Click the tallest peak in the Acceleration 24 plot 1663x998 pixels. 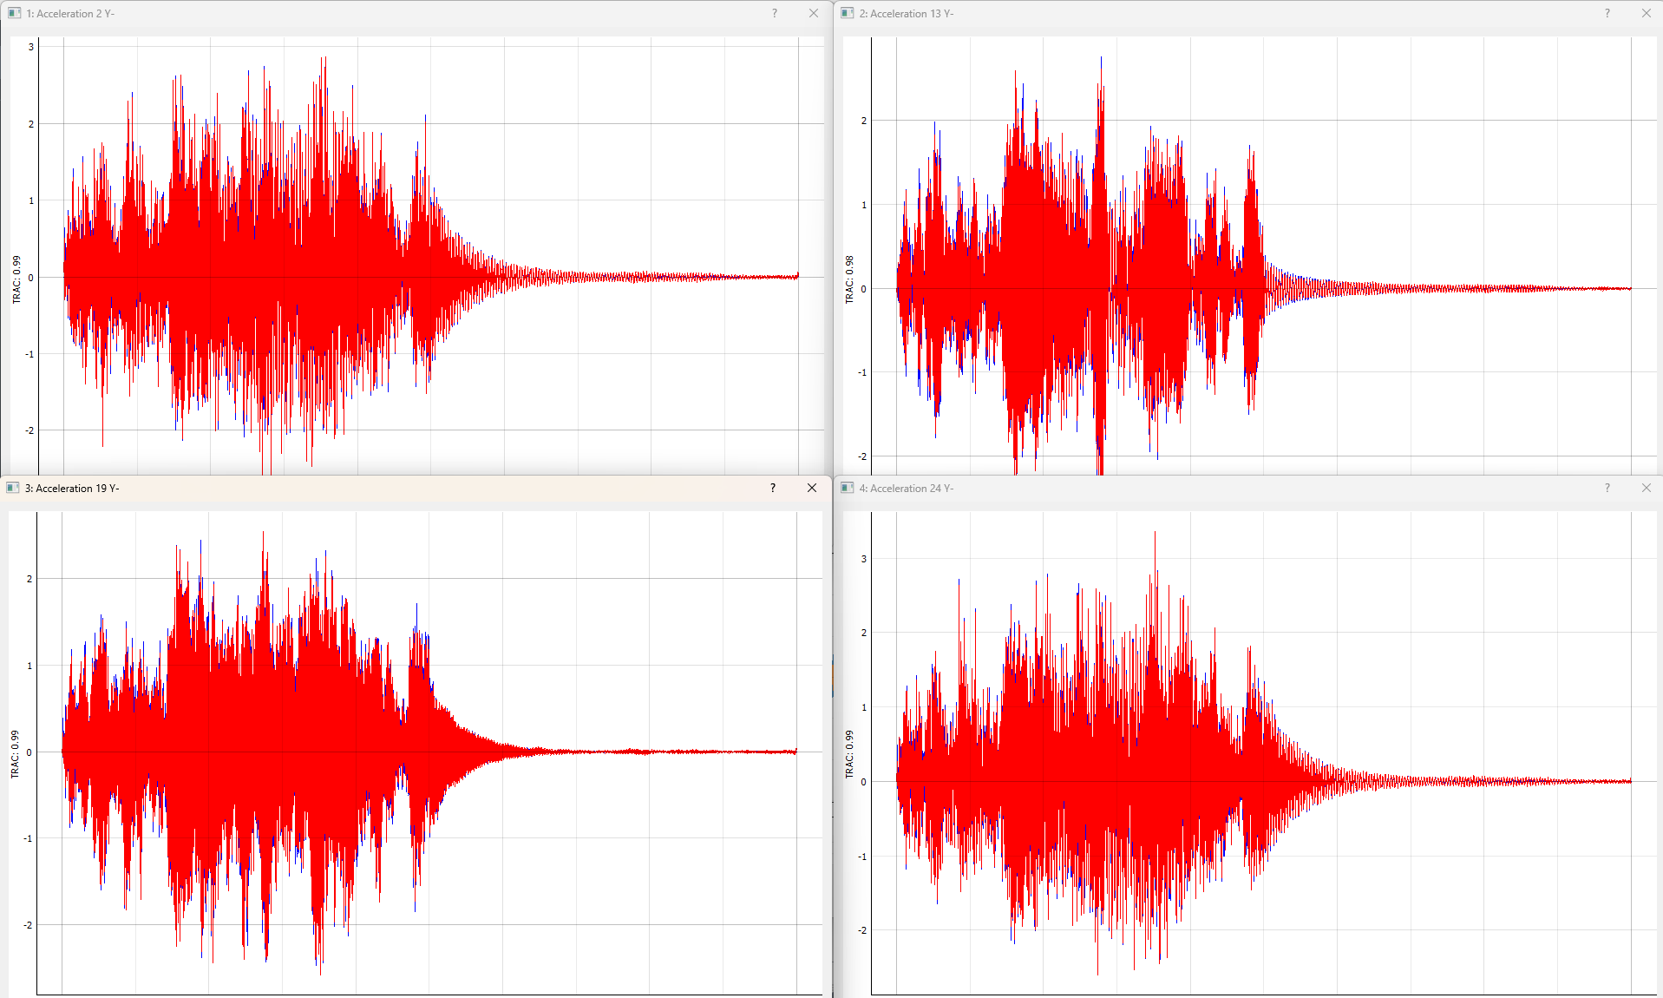[1154, 534]
